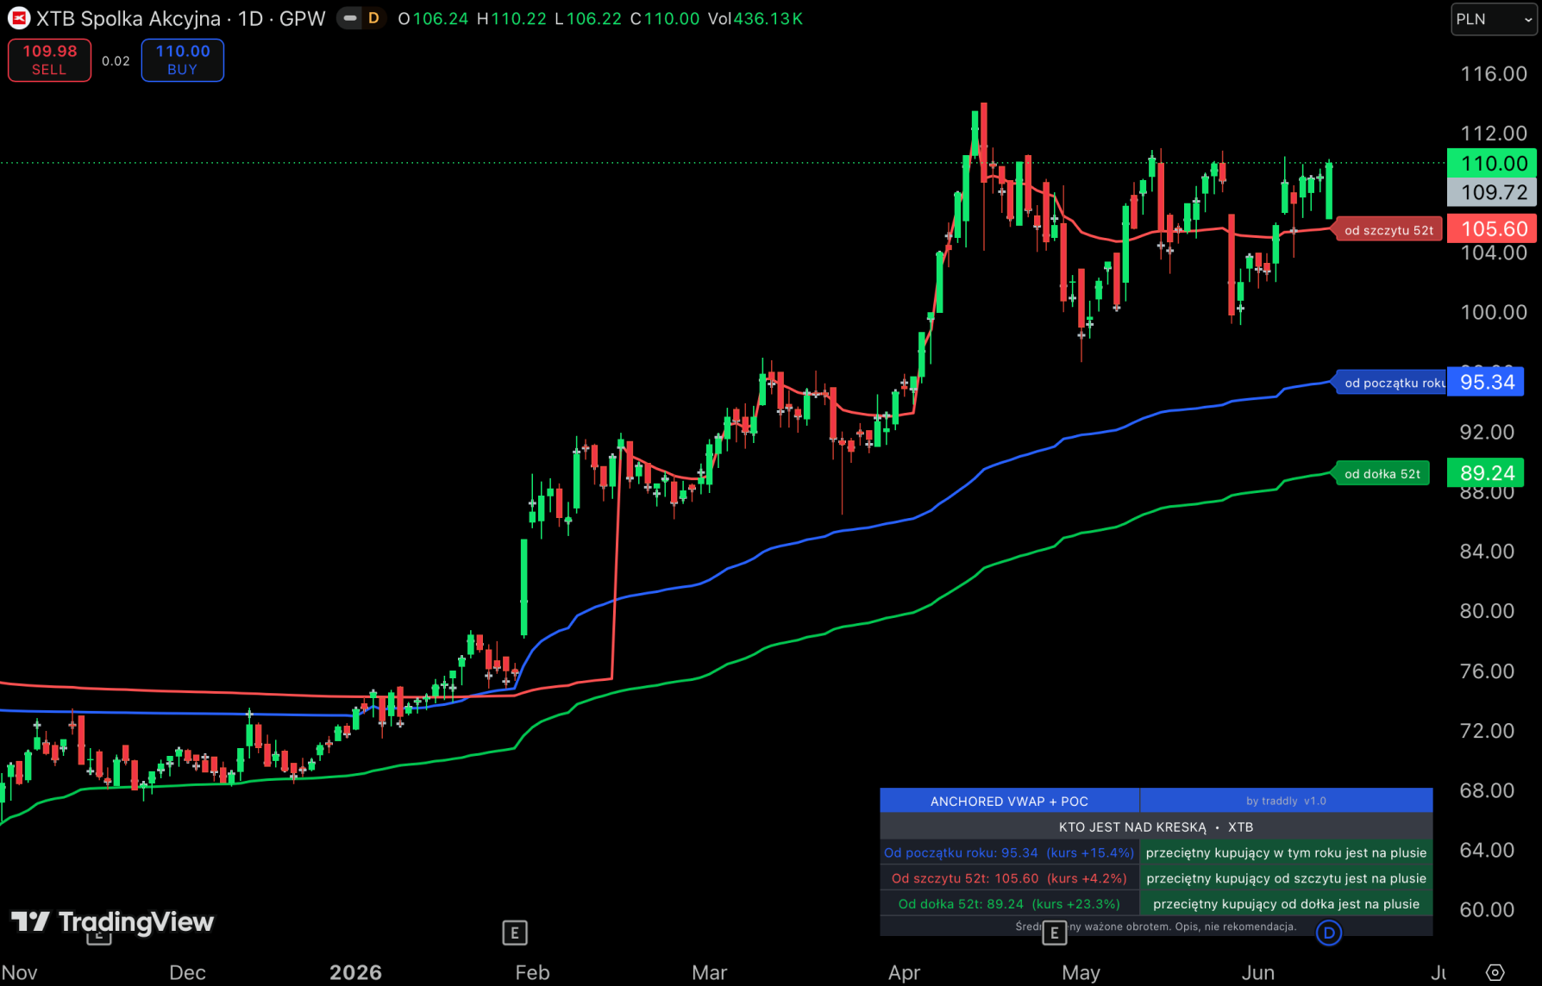Click the '2026' label on time axis
1542x986 pixels.
(x=355, y=973)
